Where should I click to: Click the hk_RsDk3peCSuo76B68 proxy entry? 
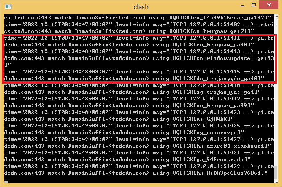click(229, 173)
